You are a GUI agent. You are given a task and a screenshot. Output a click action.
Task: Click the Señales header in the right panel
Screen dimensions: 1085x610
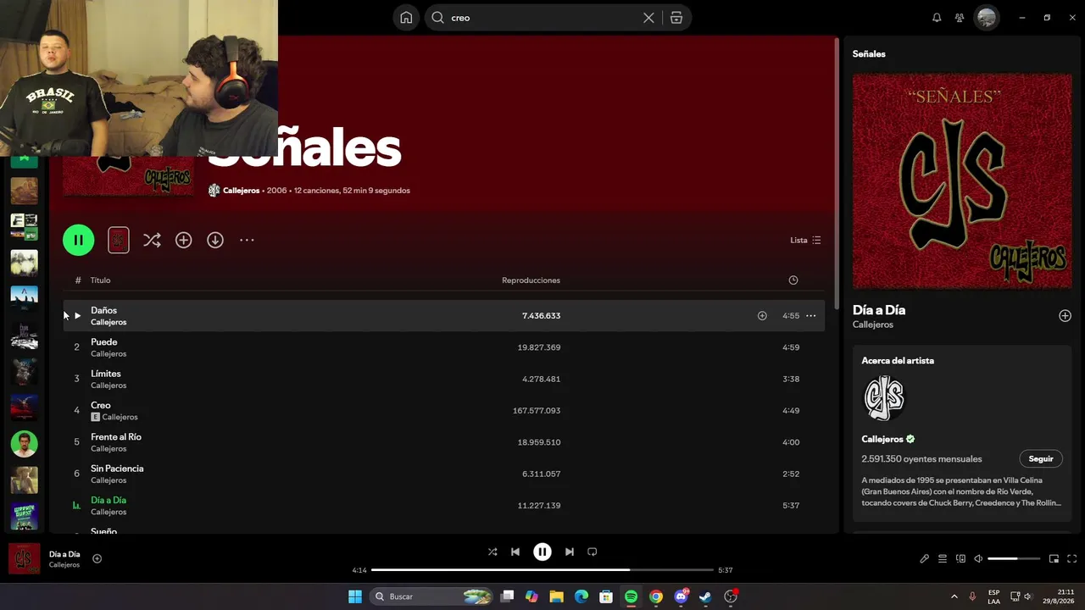[869, 53]
